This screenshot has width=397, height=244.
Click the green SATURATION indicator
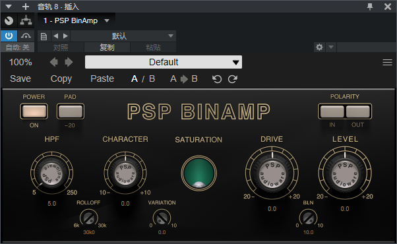198,173
